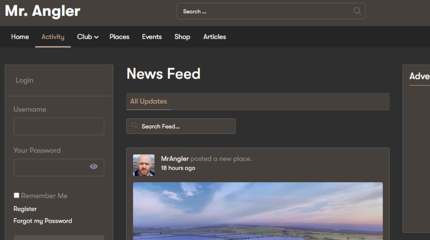This screenshot has height=240, width=430.
Task: Click into the Username field
Action: point(59,126)
